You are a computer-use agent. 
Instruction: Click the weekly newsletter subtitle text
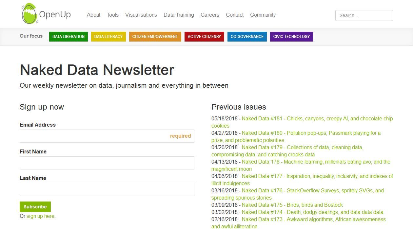[x=124, y=86]
